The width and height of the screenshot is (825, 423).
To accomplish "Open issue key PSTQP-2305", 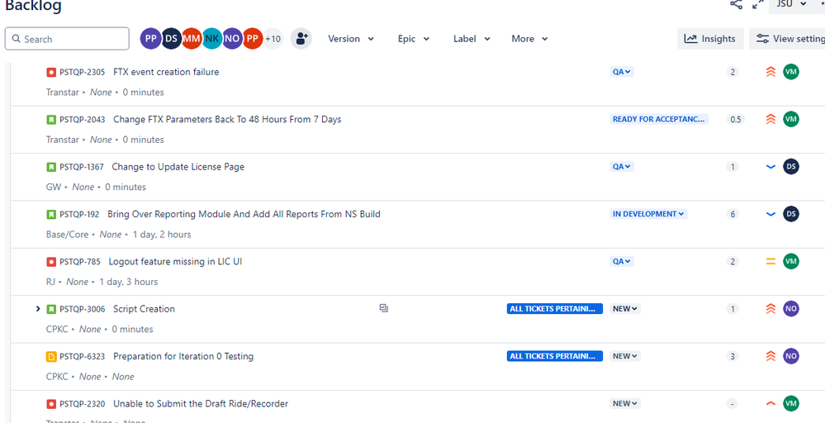I will click(x=82, y=72).
